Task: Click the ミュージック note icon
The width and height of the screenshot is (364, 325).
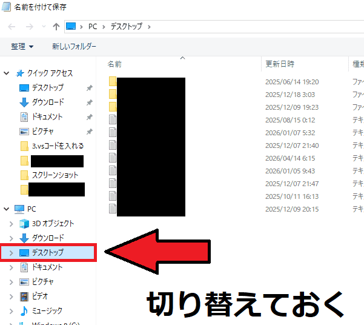Action: [x=24, y=311]
